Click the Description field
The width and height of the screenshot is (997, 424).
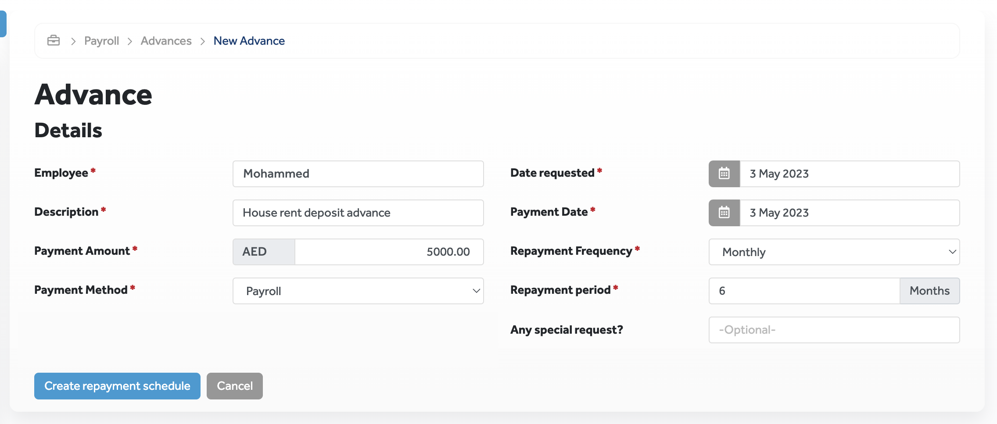pos(358,213)
